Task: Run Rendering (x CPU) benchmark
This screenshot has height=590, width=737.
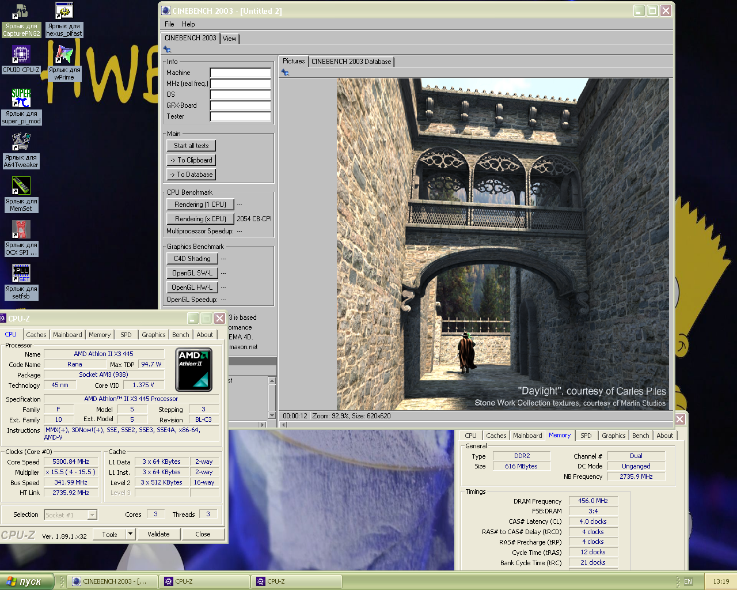Action: point(200,219)
